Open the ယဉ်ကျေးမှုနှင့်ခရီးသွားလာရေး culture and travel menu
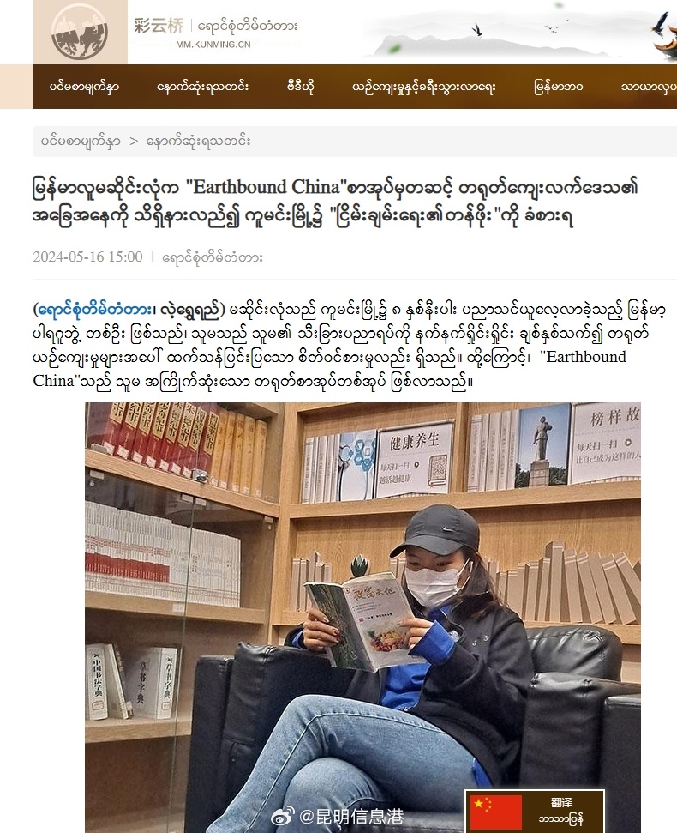 coord(424,87)
